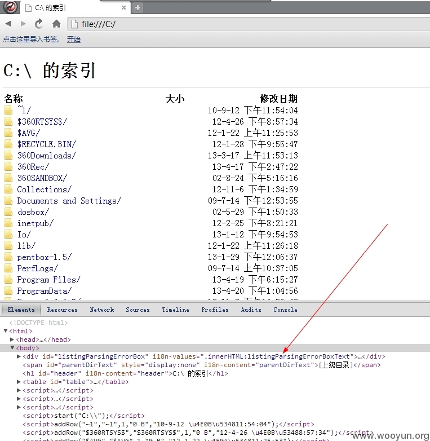Click folder icon next to 360Downloads/
The width and height of the screenshot is (430, 441).
click(8, 155)
